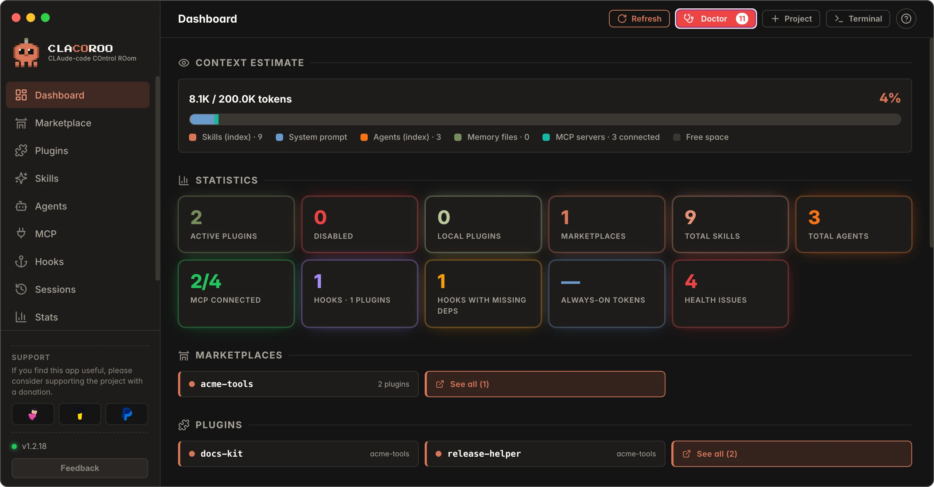
Task: Open the docs-kit plugin row
Action: click(298, 454)
